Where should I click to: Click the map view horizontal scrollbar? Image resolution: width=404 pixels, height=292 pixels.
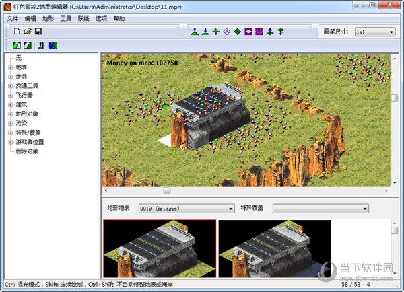[x=246, y=191]
